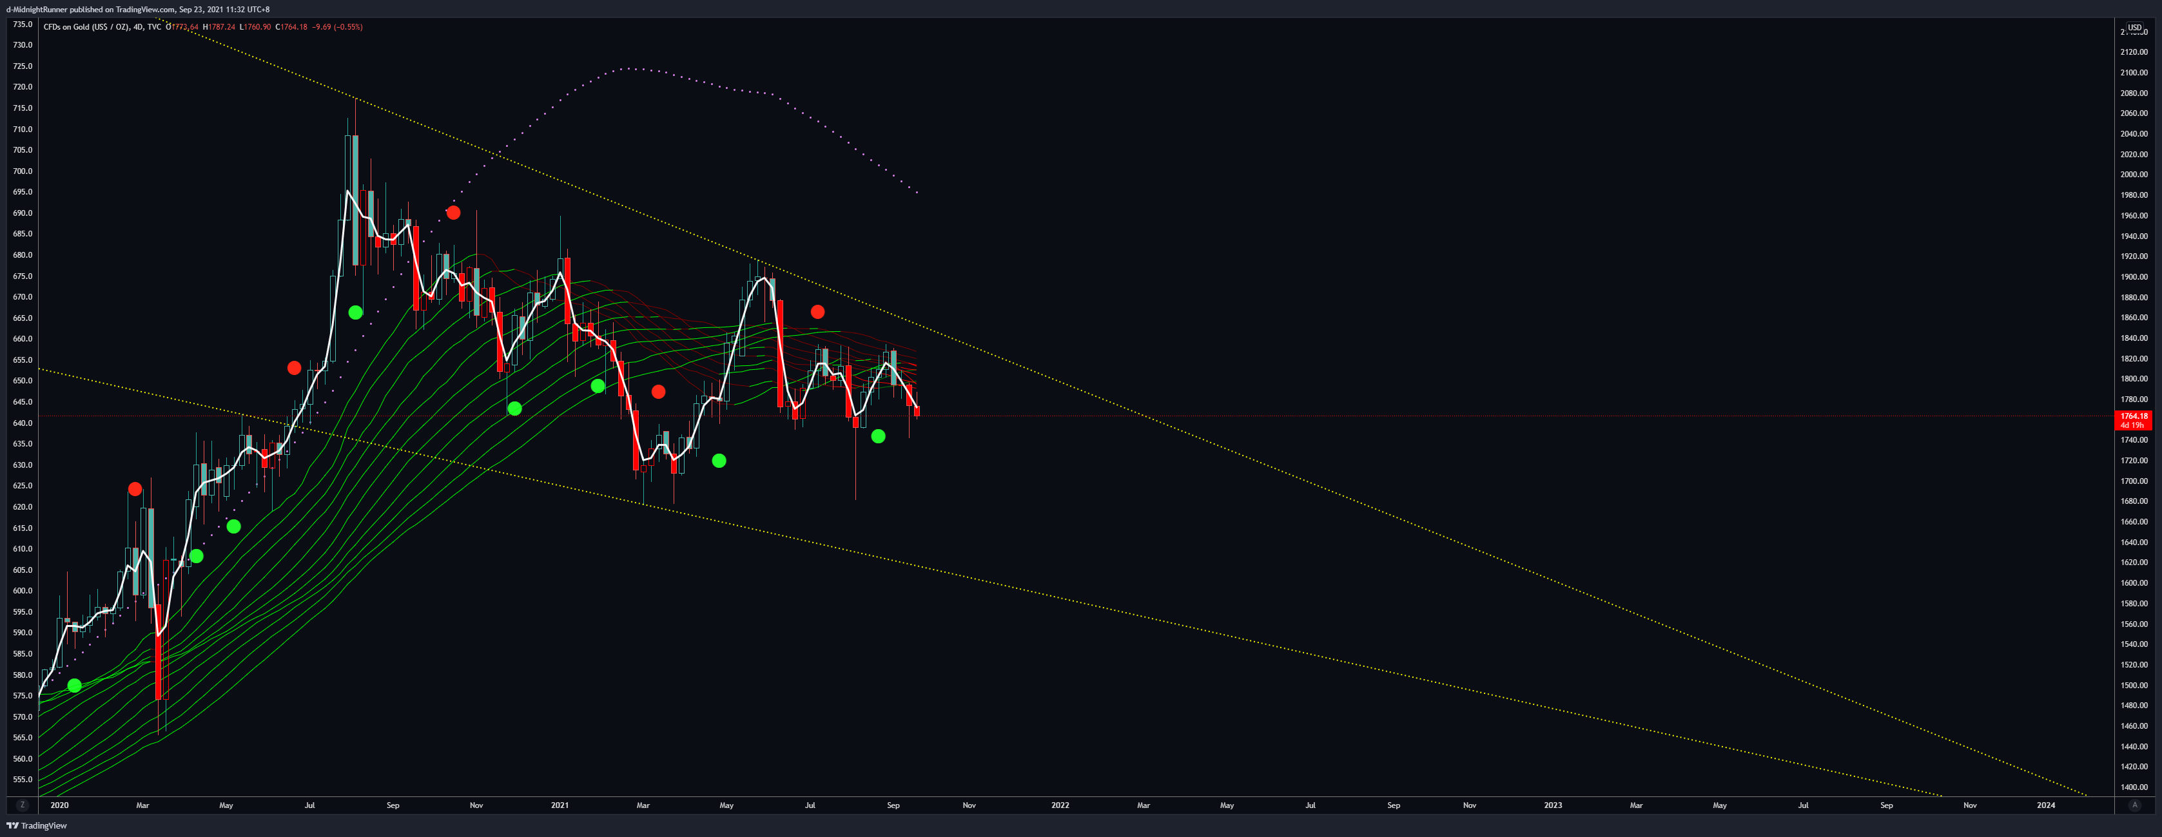Click the 2000.00 label on right price axis

[x=2134, y=175]
